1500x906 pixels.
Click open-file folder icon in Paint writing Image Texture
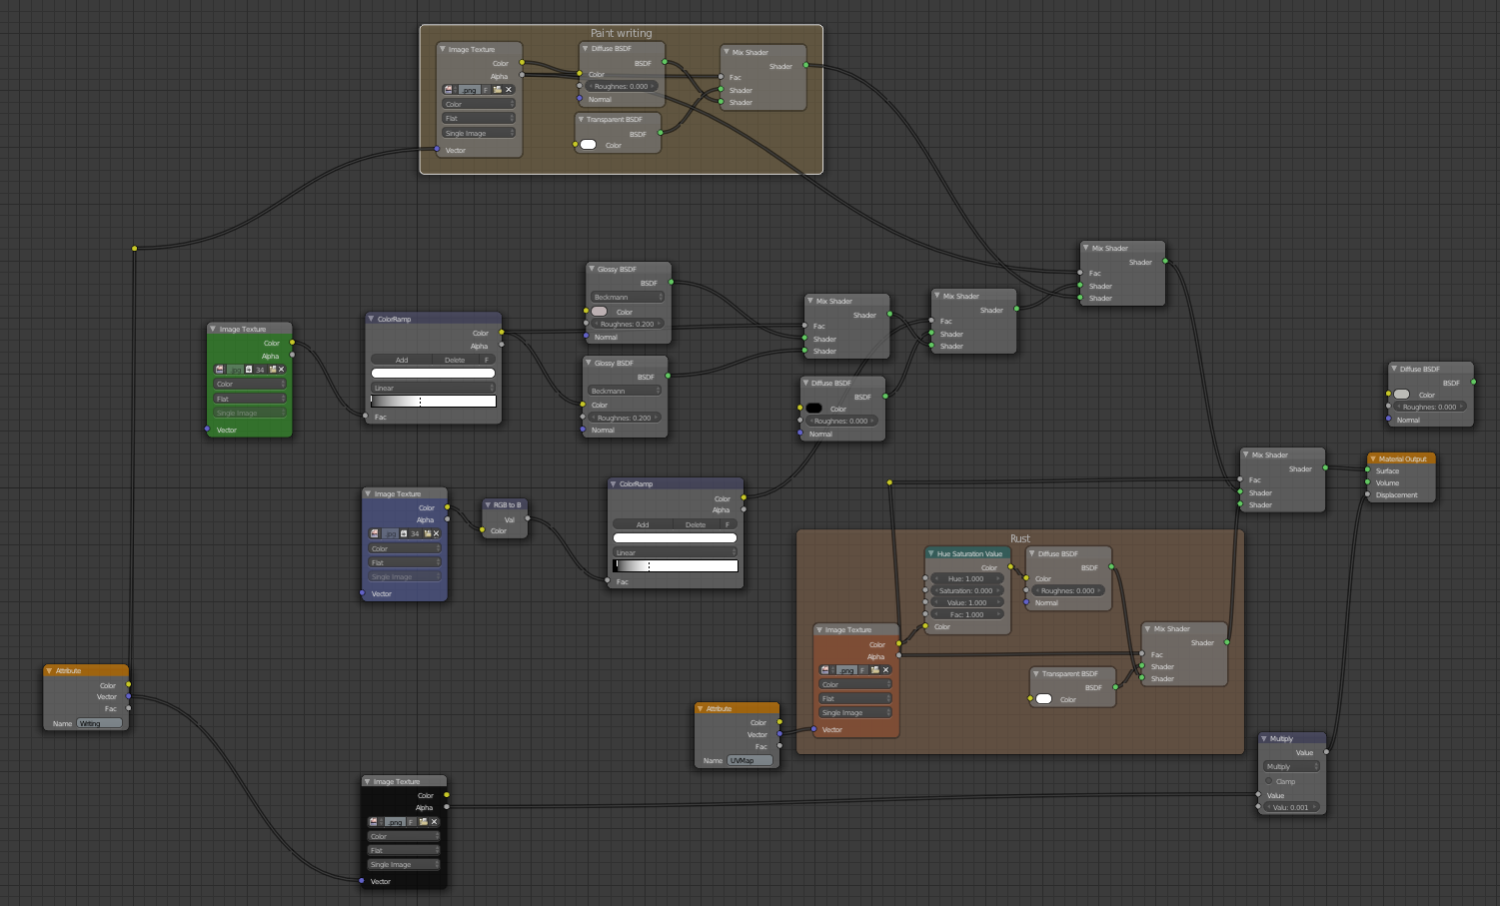pyautogui.click(x=497, y=90)
